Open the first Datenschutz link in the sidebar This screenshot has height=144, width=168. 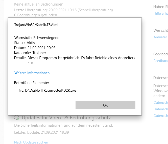(x=161, y=102)
